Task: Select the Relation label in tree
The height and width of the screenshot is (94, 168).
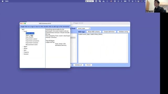Action: [x=26, y=54]
